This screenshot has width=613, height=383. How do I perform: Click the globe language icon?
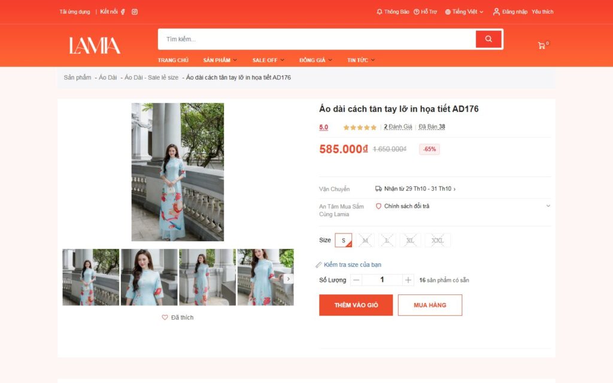click(448, 12)
